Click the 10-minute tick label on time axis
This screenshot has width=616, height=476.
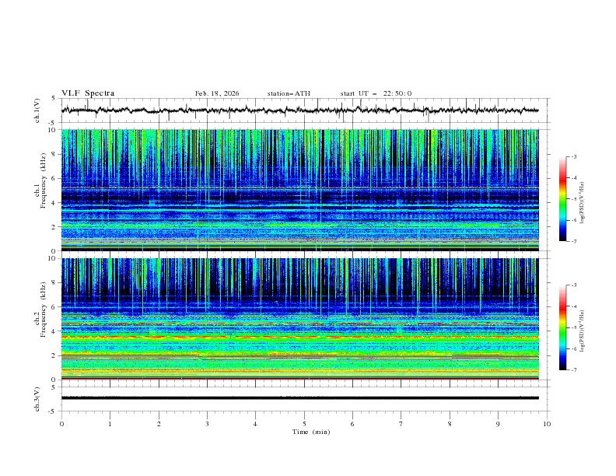coord(547,424)
